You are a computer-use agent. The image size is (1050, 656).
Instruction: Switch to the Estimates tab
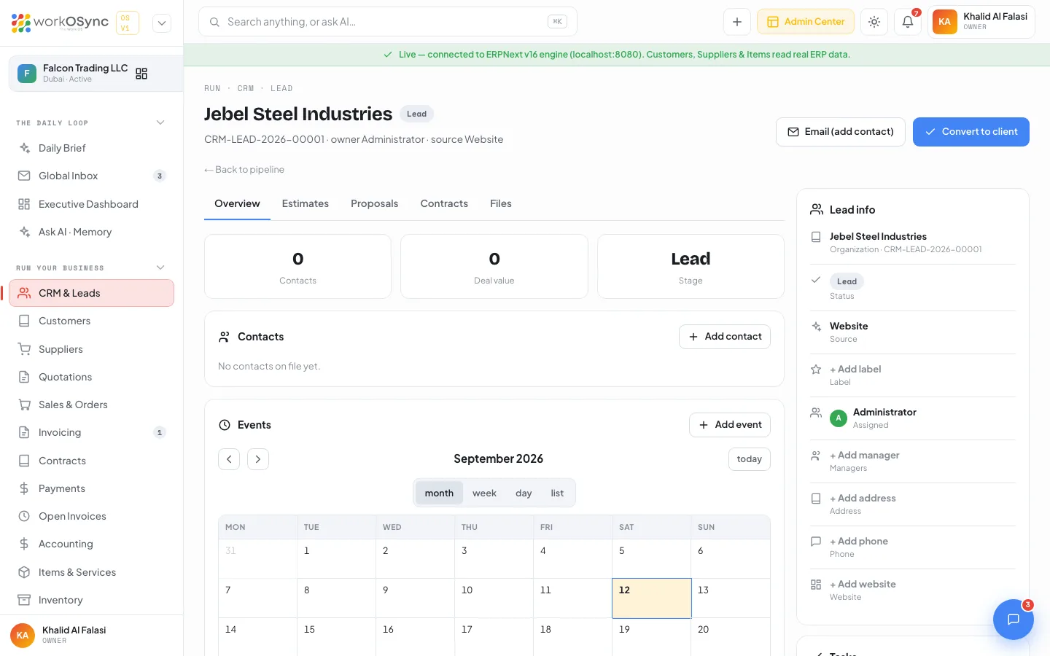[306, 203]
